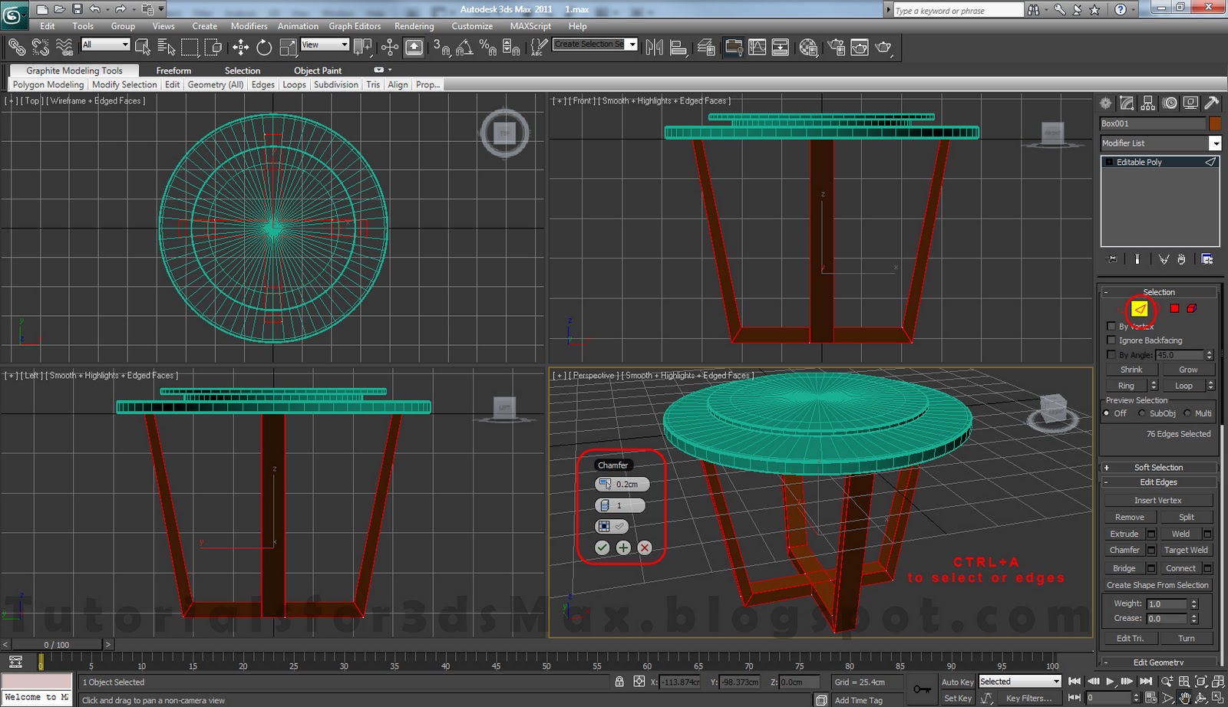Switch to the Freeform ribbon tab

coord(174,70)
